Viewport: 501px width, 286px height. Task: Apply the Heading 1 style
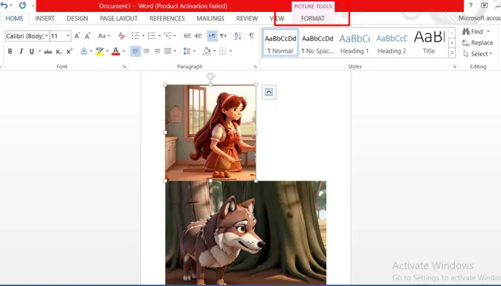(355, 43)
